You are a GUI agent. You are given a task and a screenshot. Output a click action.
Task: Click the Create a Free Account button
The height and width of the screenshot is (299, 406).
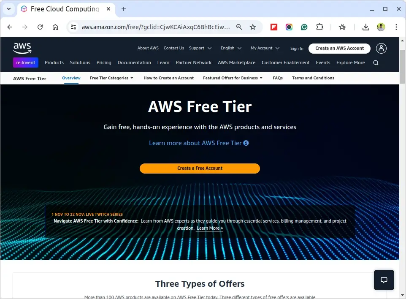[200, 169]
